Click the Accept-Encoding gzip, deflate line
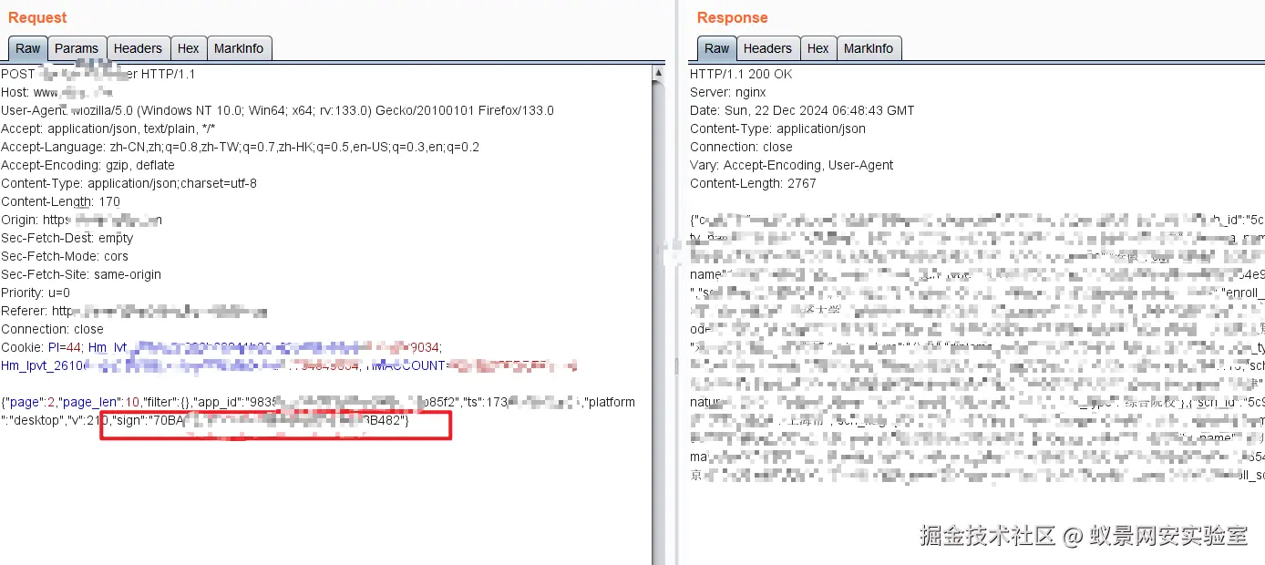 (x=87, y=165)
